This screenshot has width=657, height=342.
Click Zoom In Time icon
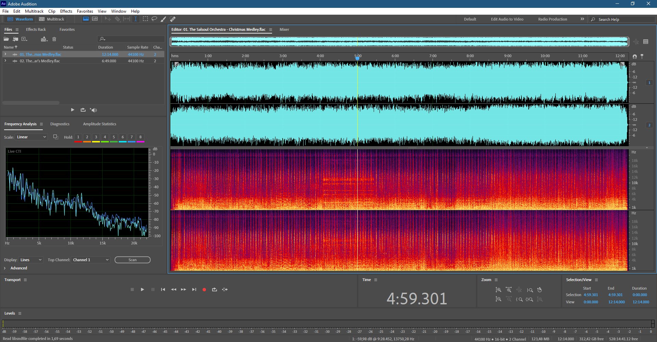coord(508,290)
